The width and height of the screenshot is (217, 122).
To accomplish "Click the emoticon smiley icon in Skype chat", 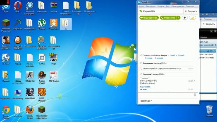I will point(195,95).
